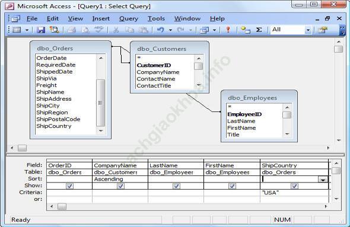Click the dbo_Employees table title bar
The width and height of the screenshot is (350, 227).
[x=259, y=98]
